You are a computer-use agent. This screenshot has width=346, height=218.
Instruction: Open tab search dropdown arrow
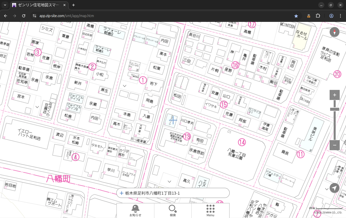pos(5,5)
